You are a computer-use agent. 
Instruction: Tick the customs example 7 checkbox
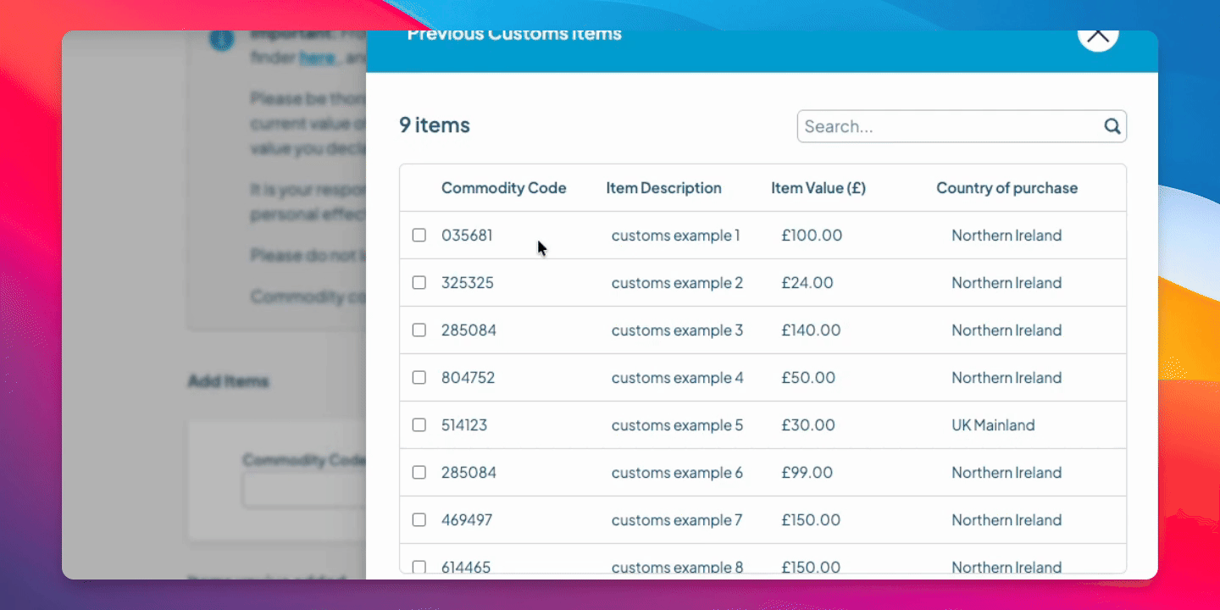(419, 520)
